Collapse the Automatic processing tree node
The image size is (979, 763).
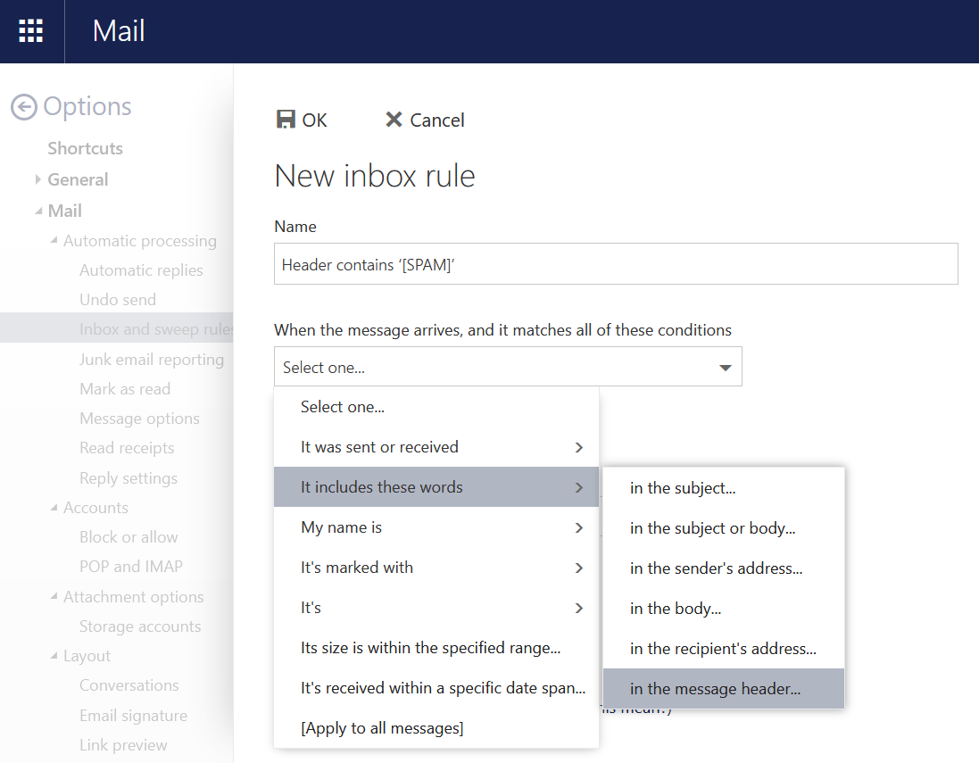pos(54,241)
